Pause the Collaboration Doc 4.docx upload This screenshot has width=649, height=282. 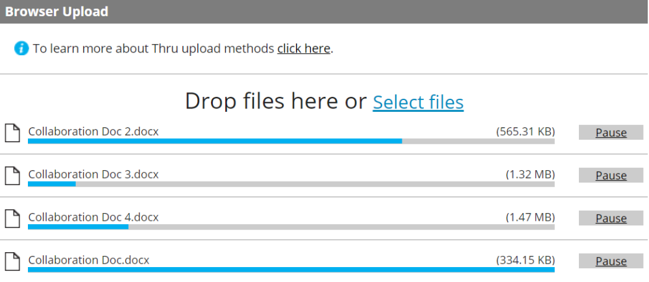(611, 218)
